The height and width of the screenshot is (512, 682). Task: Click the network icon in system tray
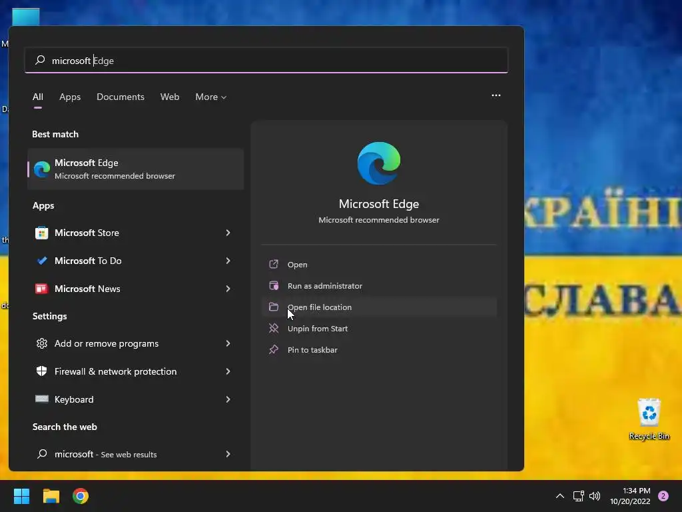(579, 496)
